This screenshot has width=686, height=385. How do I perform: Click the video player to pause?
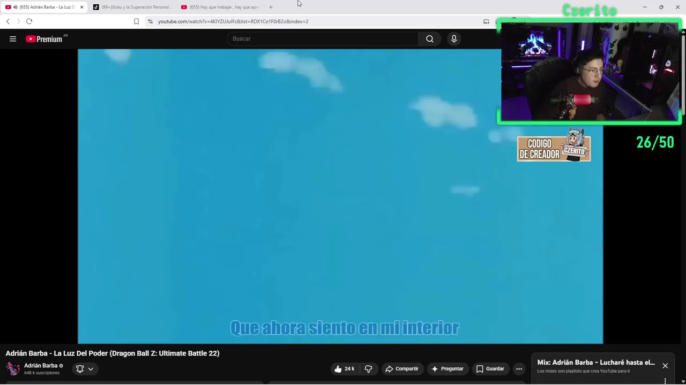pyautogui.click(x=340, y=196)
